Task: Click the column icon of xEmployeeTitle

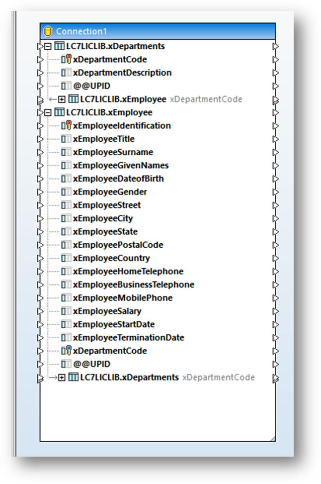Action: click(x=66, y=139)
